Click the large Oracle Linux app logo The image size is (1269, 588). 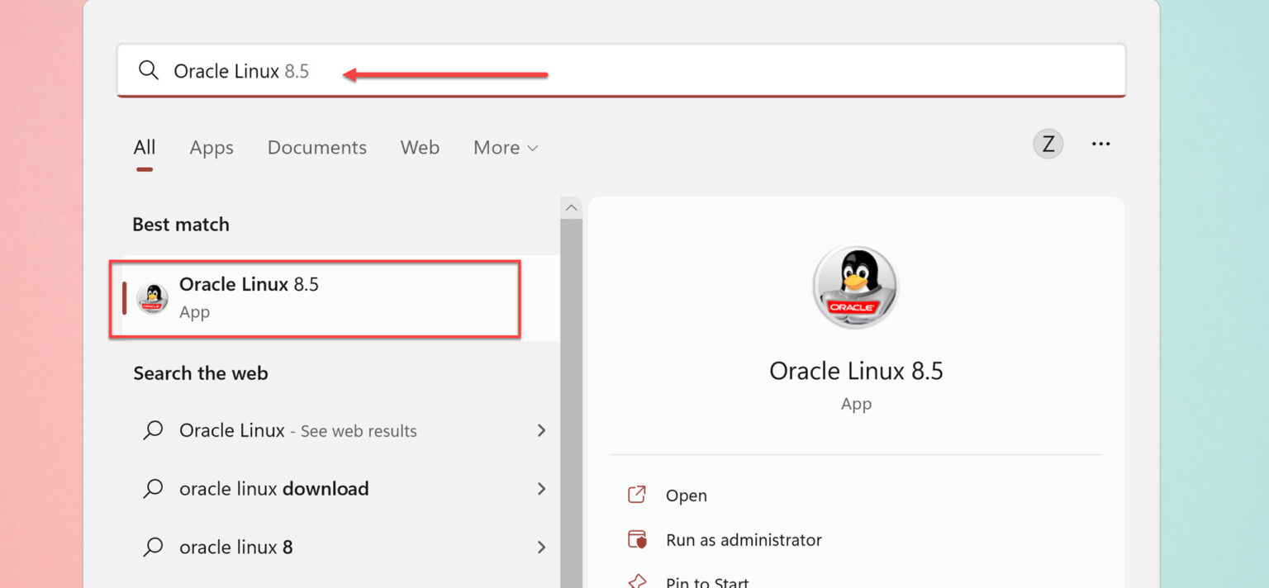(856, 286)
